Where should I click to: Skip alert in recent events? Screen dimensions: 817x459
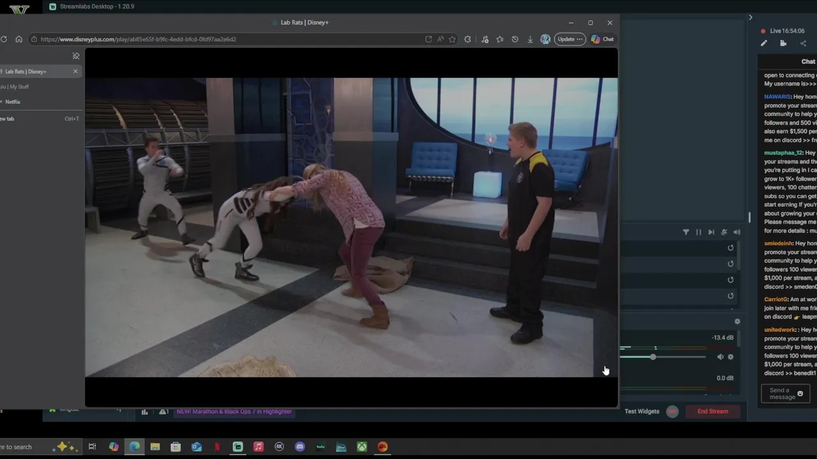pyautogui.click(x=711, y=232)
